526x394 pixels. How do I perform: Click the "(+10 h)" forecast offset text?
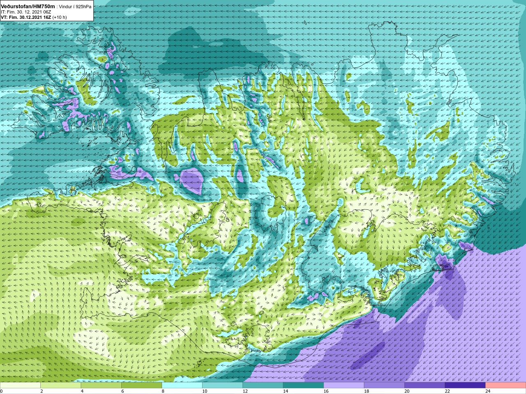pyautogui.click(x=60, y=17)
